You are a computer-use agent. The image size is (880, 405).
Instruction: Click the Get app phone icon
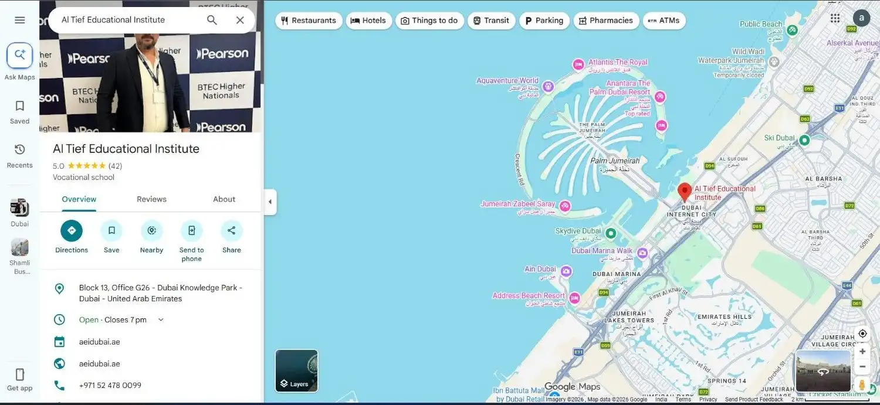coord(19,375)
